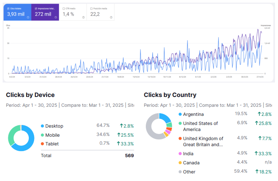Uncheck the Clics totales checkbox
The width and height of the screenshot is (278, 181).
(x=8, y=8)
